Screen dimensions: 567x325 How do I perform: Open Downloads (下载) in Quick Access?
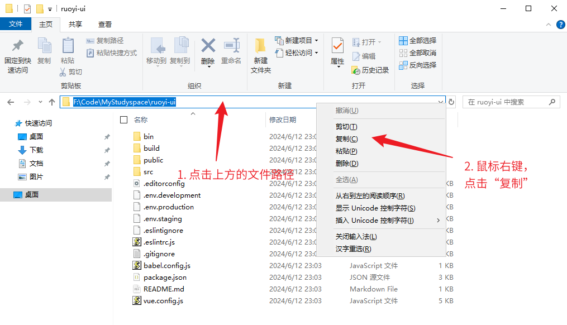36,150
